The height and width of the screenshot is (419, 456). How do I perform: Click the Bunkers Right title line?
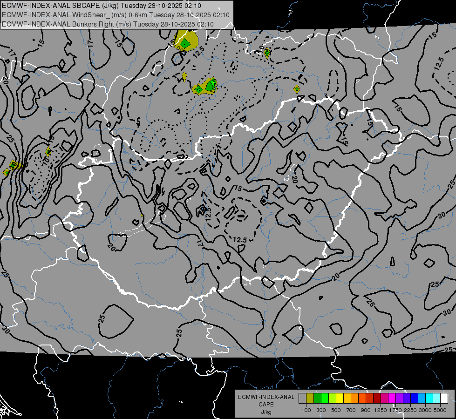pyautogui.click(x=108, y=24)
